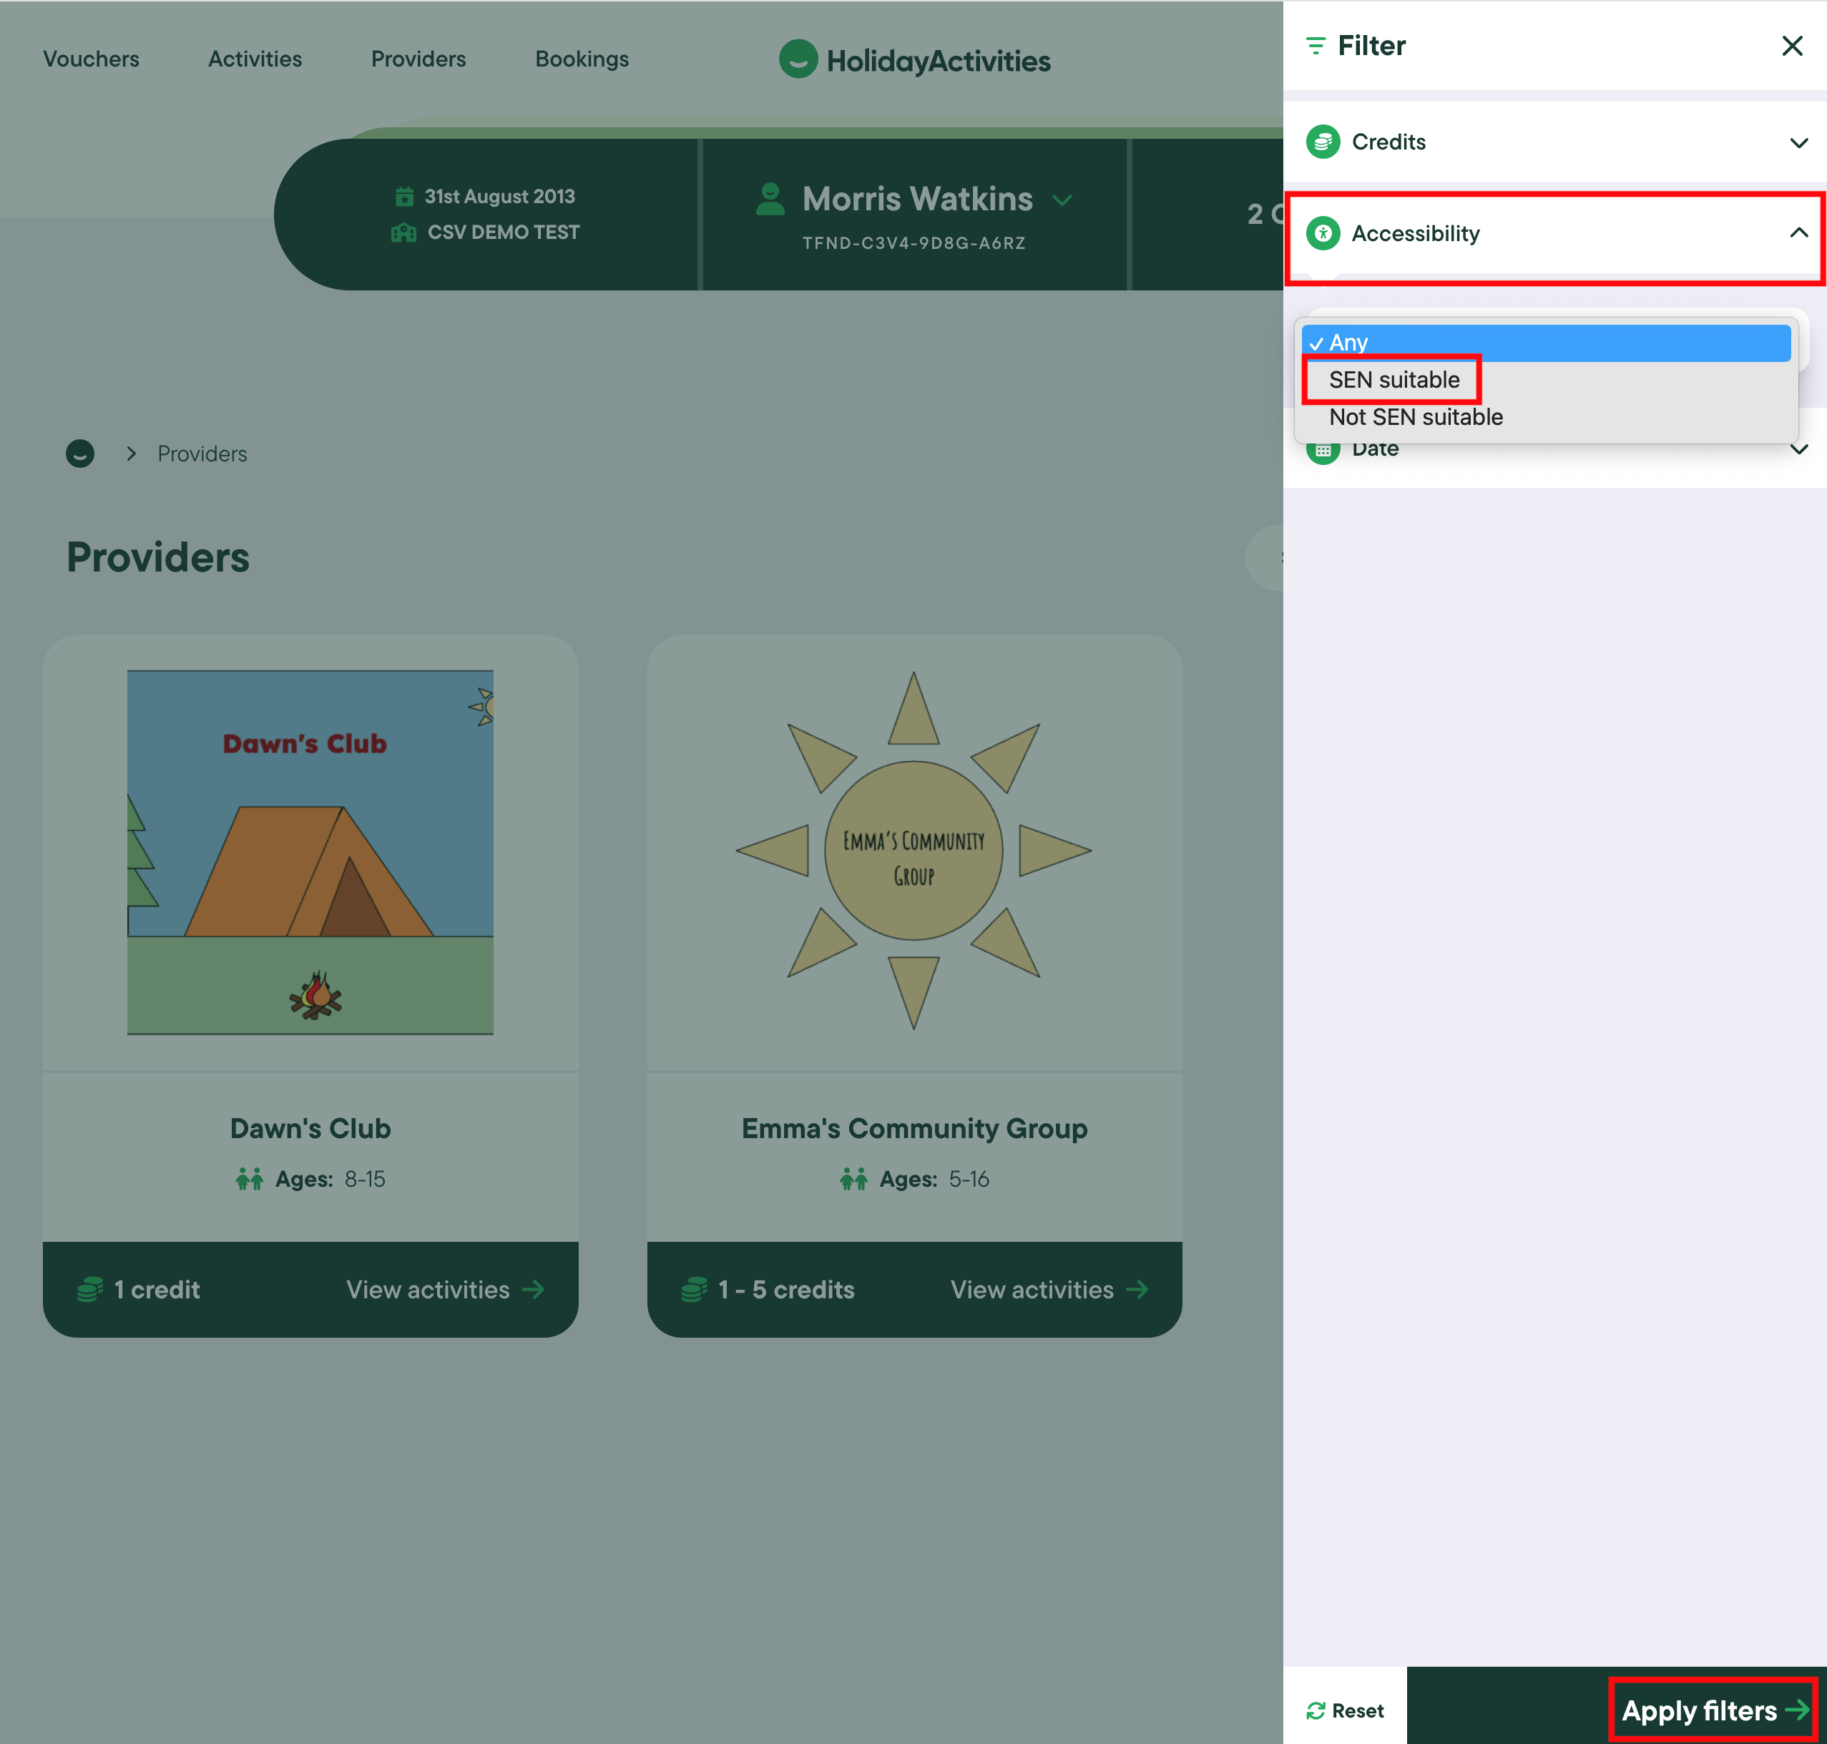Click the Apply filters arrow icon
Image resolution: width=1827 pixels, height=1744 pixels.
[1796, 1710]
